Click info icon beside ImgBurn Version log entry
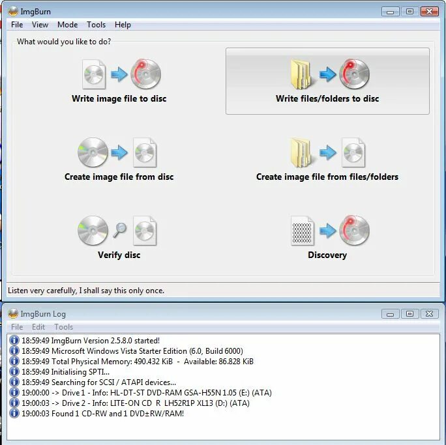This screenshot has width=446, height=445. 14,340
